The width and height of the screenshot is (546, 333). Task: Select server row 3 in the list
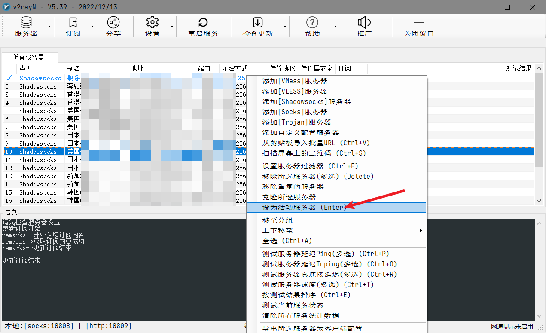click(38, 95)
